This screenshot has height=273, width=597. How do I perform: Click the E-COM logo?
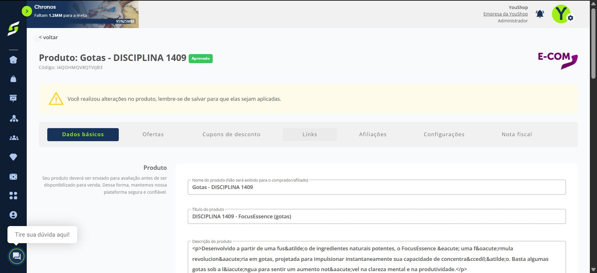[558, 60]
